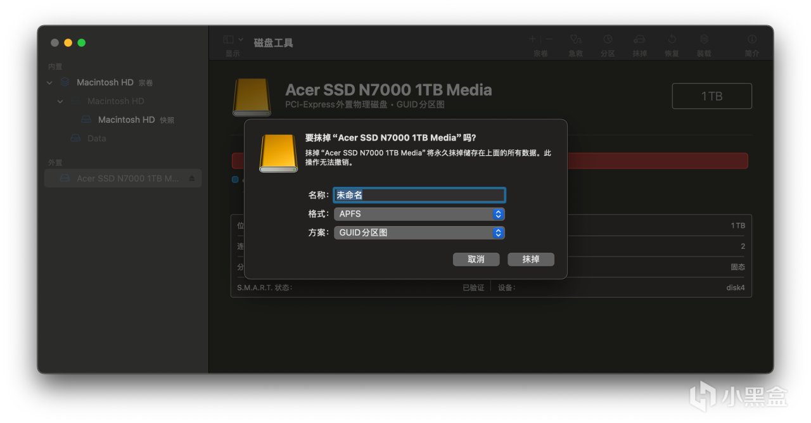
Task: Eject the Acer SSD N7000 disk
Action: click(x=193, y=179)
